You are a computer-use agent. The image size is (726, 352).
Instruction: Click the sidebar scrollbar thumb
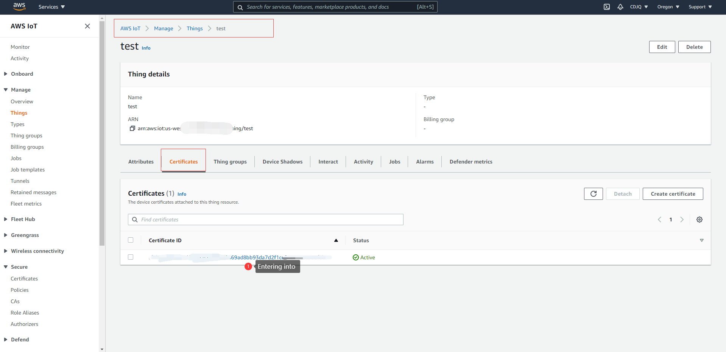pyautogui.click(x=102, y=132)
